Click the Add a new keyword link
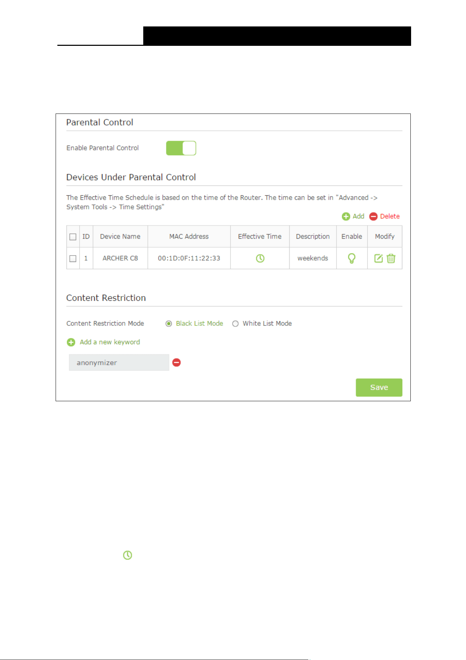The height and width of the screenshot is (660, 466). click(x=110, y=342)
